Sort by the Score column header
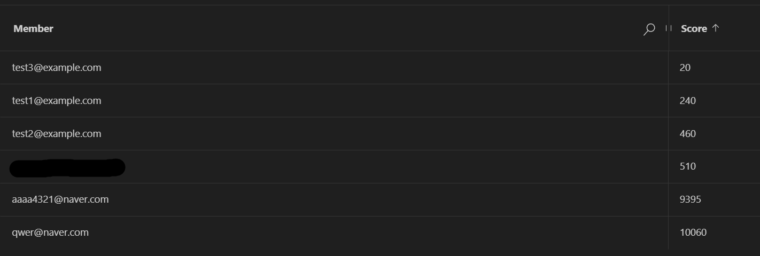Viewport: 760px width, 256px height. pyautogui.click(x=714, y=28)
